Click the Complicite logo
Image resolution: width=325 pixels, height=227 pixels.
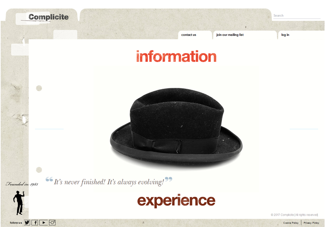(48, 17)
